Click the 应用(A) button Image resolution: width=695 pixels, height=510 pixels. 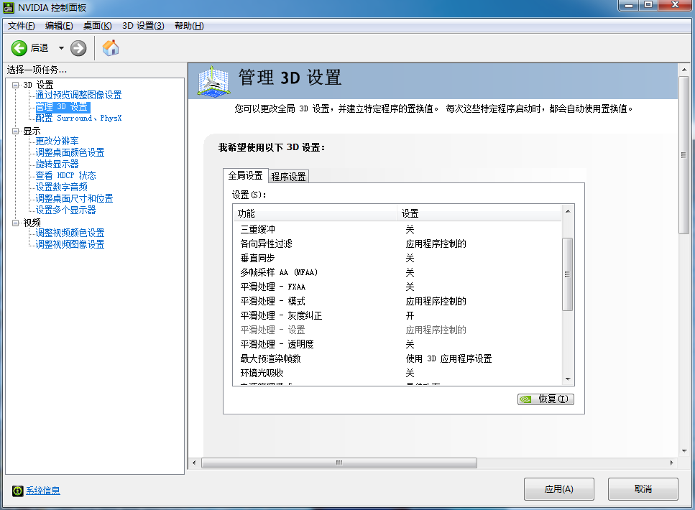(559, 489)
